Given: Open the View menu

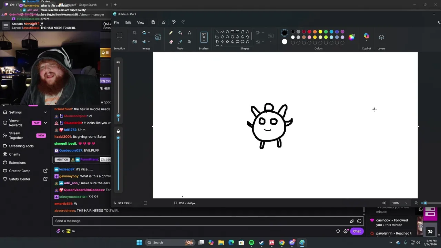Looking at the screenshot, I should [141, 22].
